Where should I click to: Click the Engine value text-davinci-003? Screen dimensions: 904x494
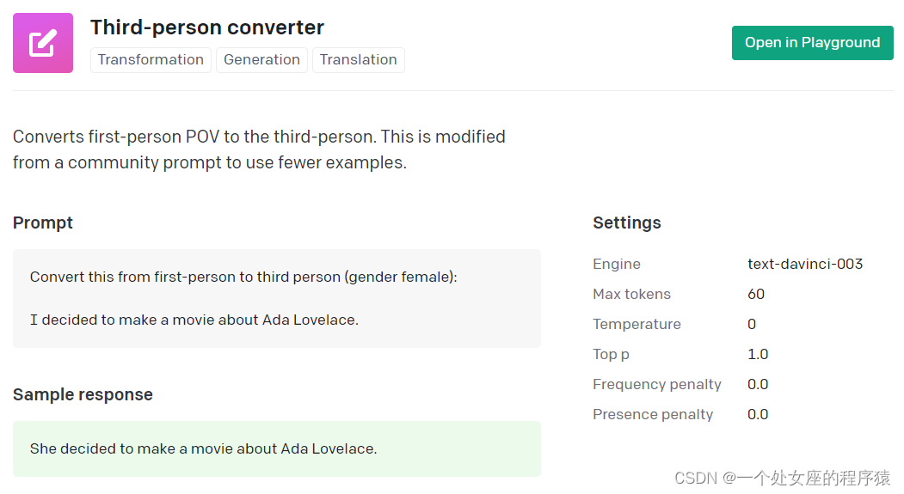tap(805, 264)
